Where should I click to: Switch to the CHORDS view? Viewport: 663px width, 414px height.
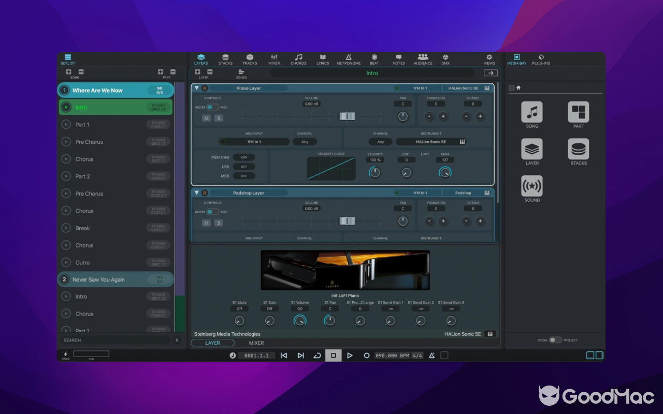298,58
